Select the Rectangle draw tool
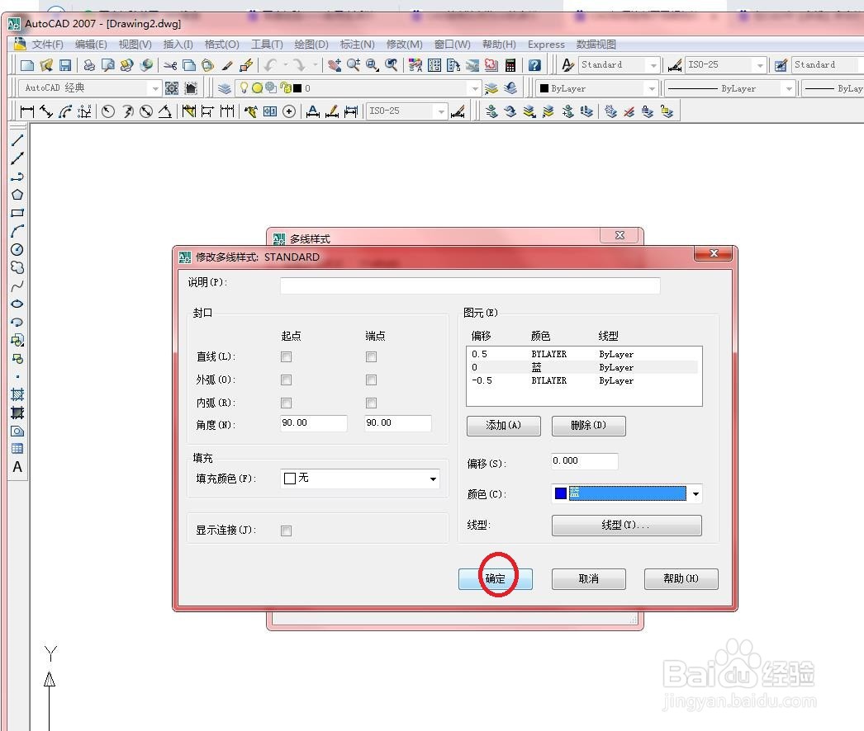 coord(17,213)
